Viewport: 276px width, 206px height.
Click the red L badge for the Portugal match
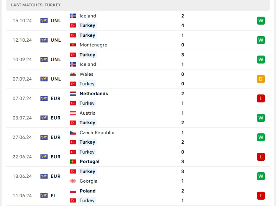point(261,157)
